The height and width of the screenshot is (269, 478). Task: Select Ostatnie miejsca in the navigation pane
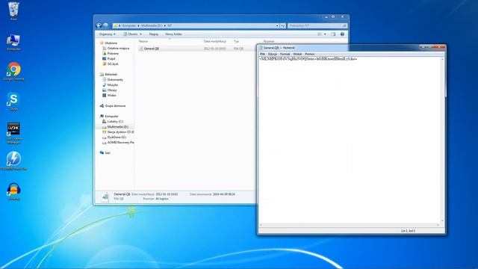coord(118,48)
